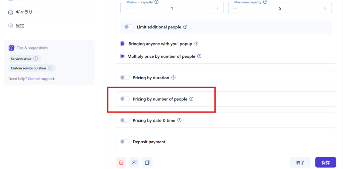Click the 保存 button
Viewport: 343px width, 169px height.
(x=326, y=163)
